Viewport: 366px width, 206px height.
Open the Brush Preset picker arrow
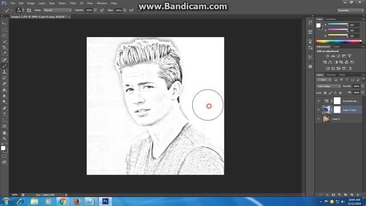coord(23,10)
